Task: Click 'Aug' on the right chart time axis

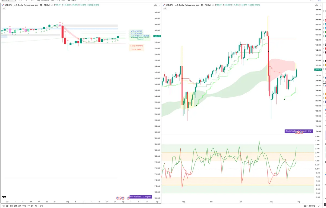Action: pyautogui.click(x=271, y=202)
